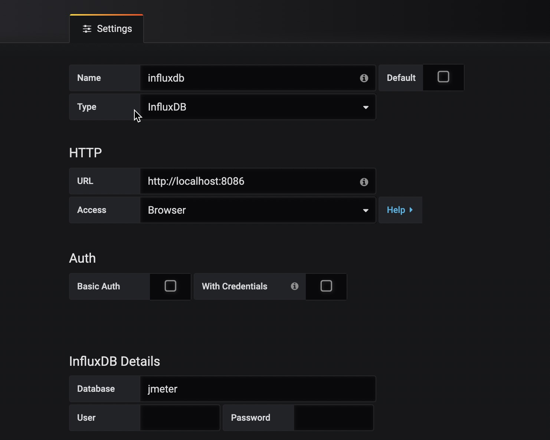This screenshot has height=440, width=550.
Task: Click the empty Password input field
Action: point(334,418)
